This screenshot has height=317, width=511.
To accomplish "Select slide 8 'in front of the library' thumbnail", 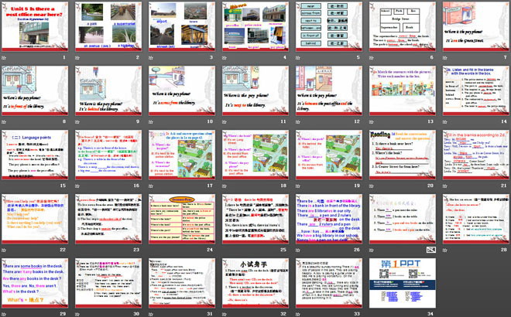I will click(x=35, y=90).
